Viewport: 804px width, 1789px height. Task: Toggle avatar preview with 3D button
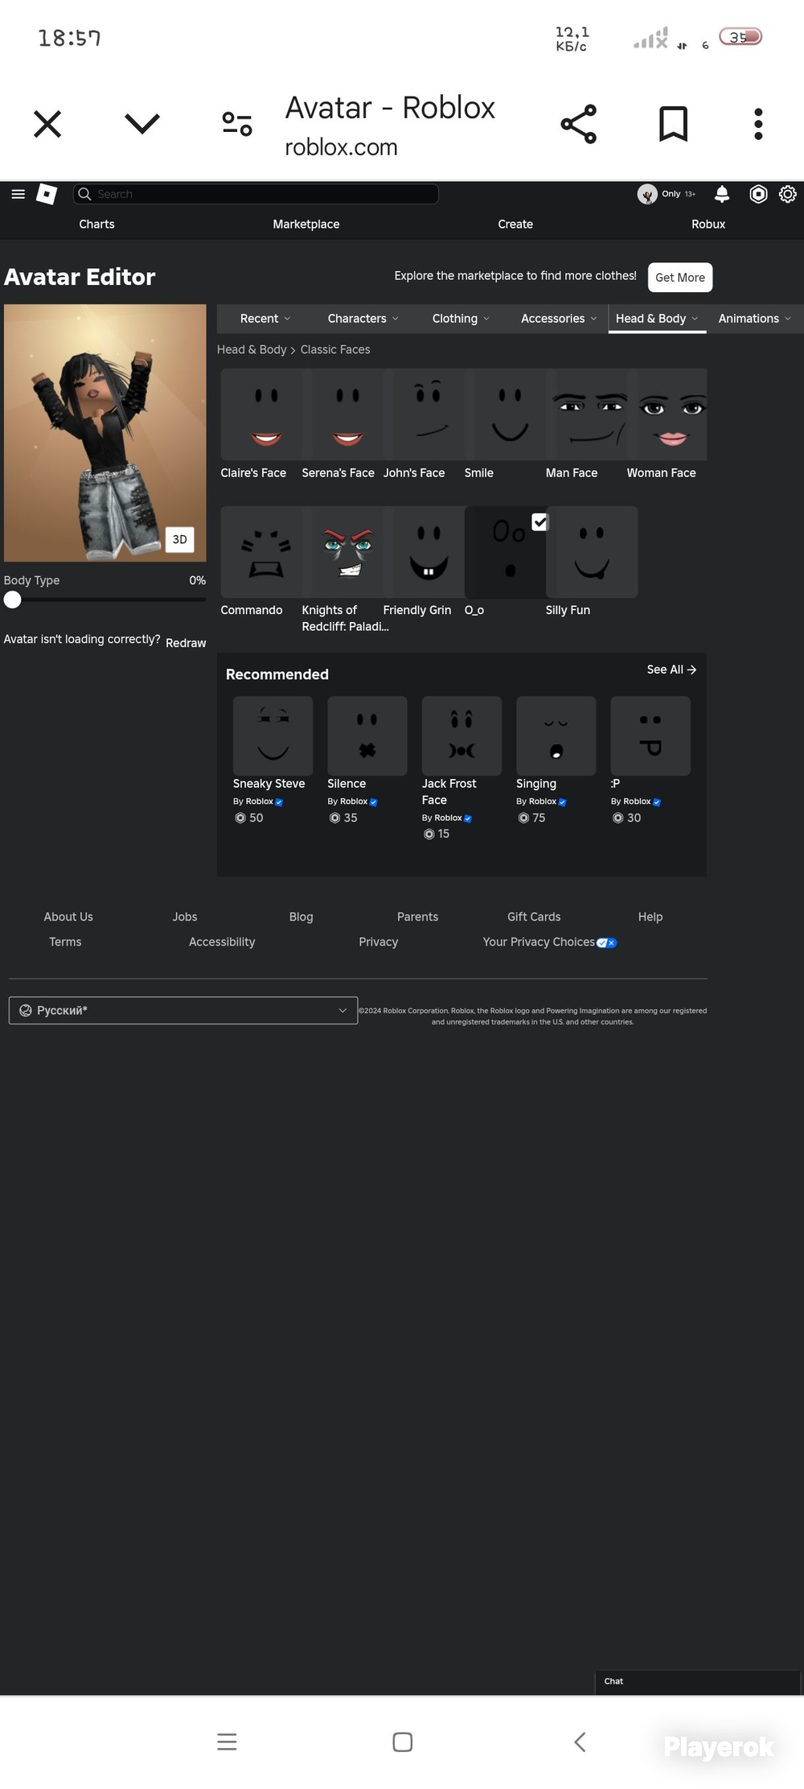click(x=179, y=539)
